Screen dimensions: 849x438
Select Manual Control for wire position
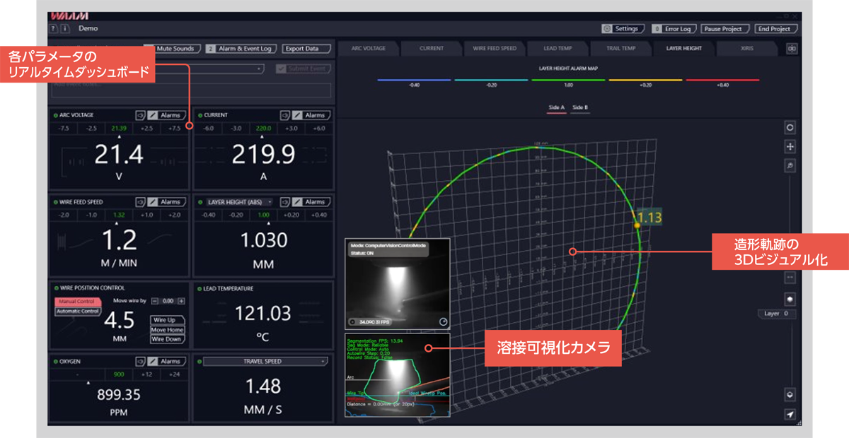[76, 302]
